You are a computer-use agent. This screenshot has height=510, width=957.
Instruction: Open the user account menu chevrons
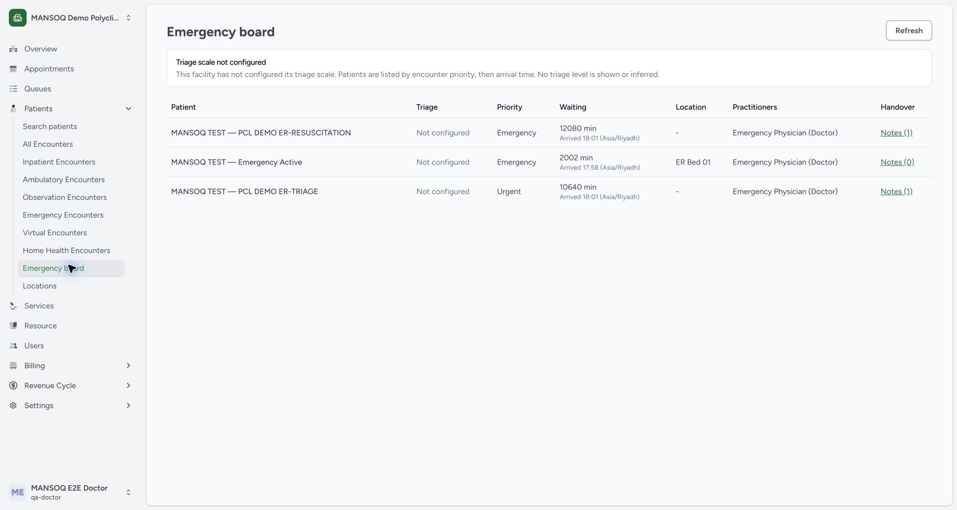[x=128, y=492]
